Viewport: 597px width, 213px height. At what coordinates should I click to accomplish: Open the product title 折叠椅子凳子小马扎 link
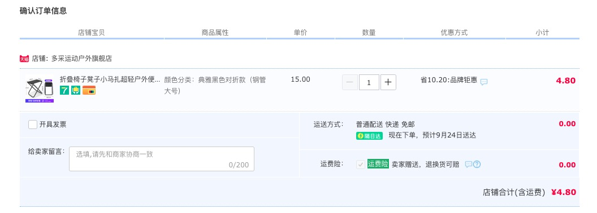click(110, 79)
